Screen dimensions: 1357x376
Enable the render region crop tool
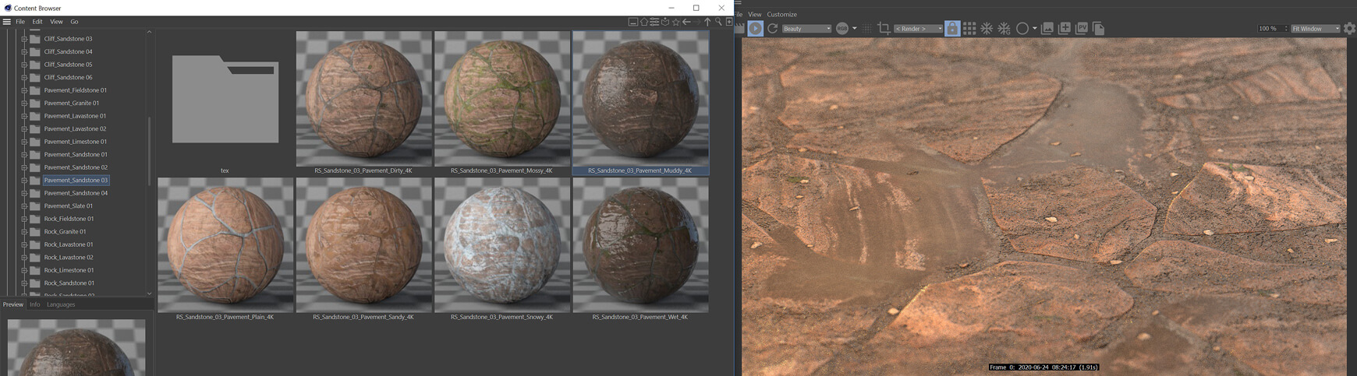(x=884, y=29)
